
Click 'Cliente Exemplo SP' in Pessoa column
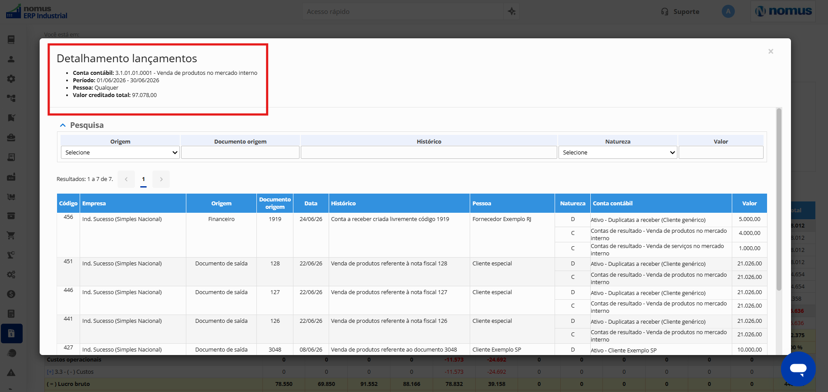coord(497,350)
